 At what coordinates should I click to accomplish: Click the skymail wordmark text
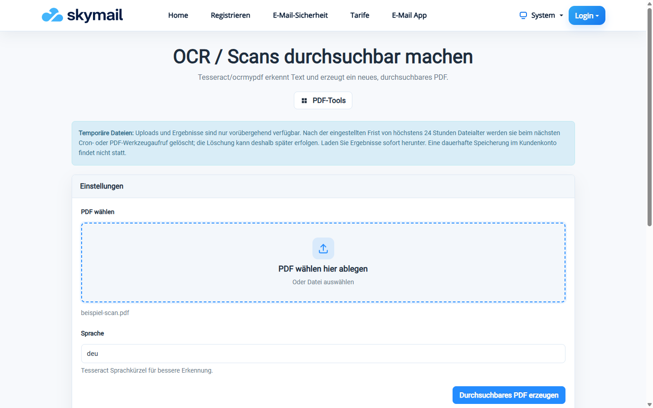pos(95,15)
